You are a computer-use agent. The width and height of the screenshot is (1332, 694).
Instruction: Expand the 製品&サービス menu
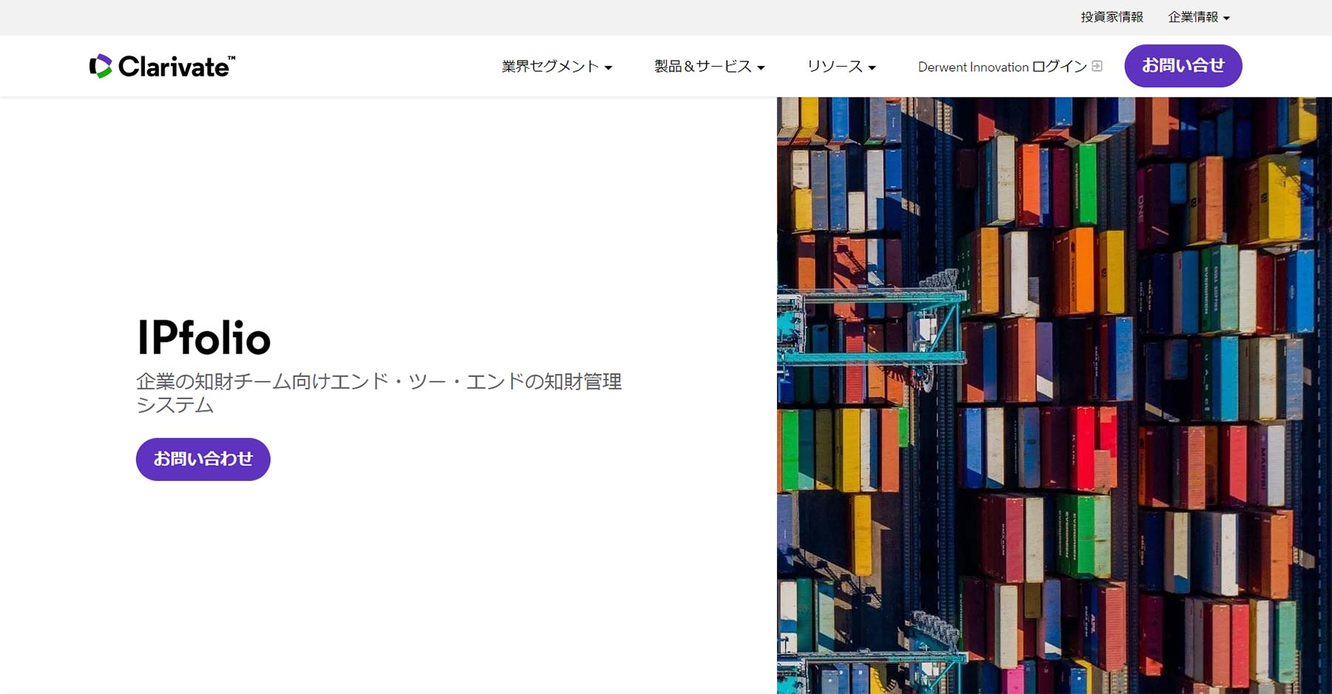pyautogui.click(x=709, y=67)
